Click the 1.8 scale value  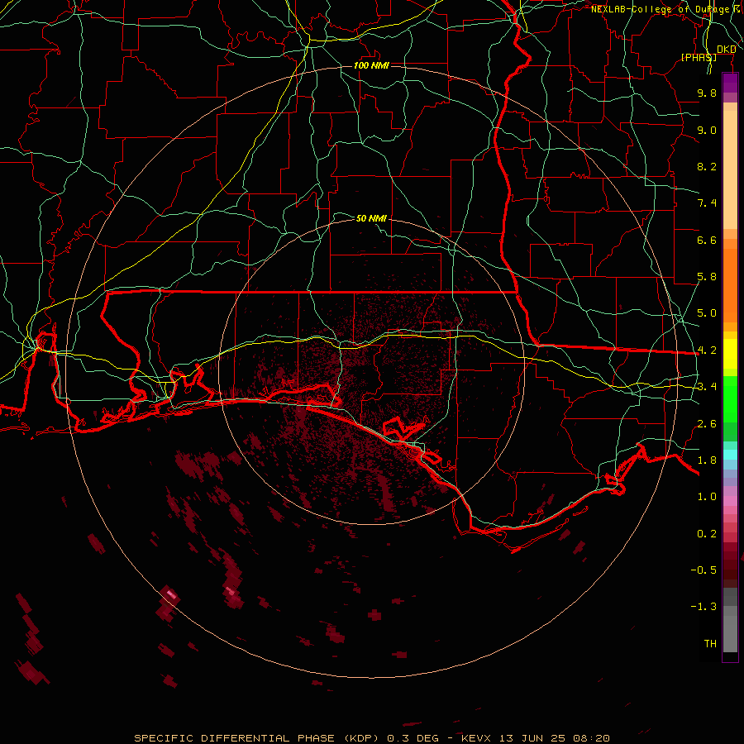(x=707, y=460)
